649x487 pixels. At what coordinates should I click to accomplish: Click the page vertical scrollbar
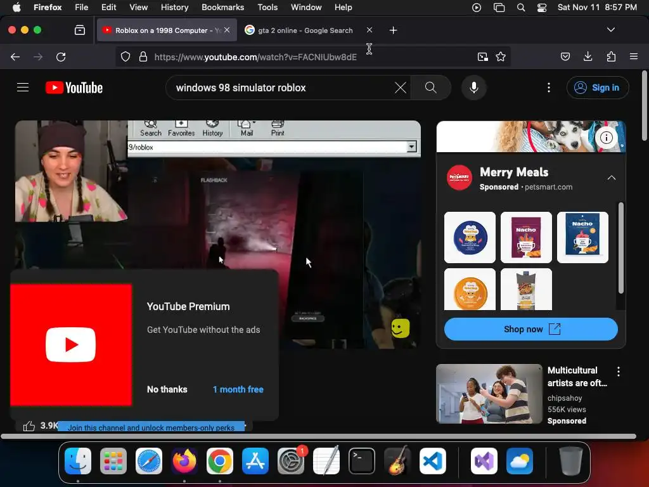645,106
